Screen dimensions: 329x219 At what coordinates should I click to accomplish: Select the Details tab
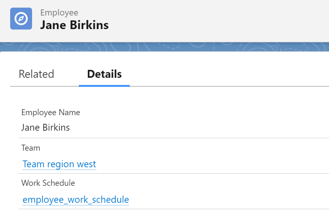[104, 74]
